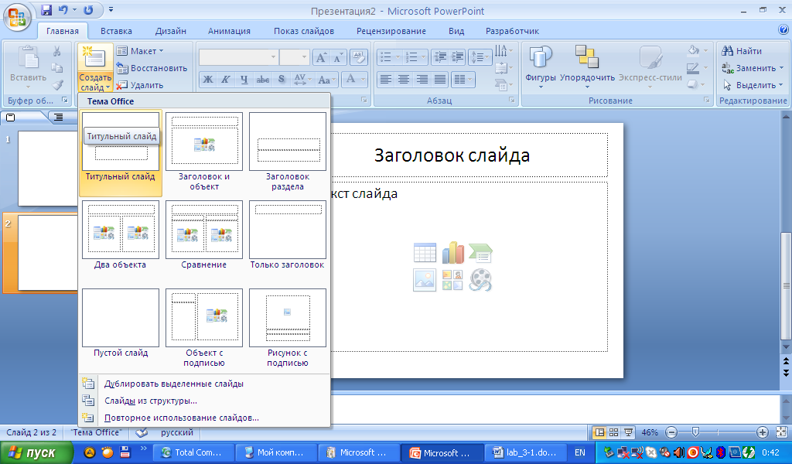Decrease list indent level icon
The width and height of the screenshot is (792, 464).
[440, 57]
